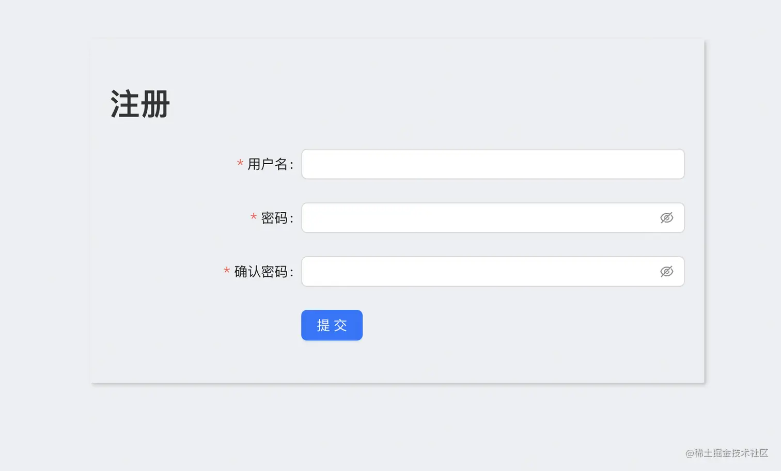Show the password by clicking its eye icon
The height and width of the screenshot is (471, 781).
point(667,217)
